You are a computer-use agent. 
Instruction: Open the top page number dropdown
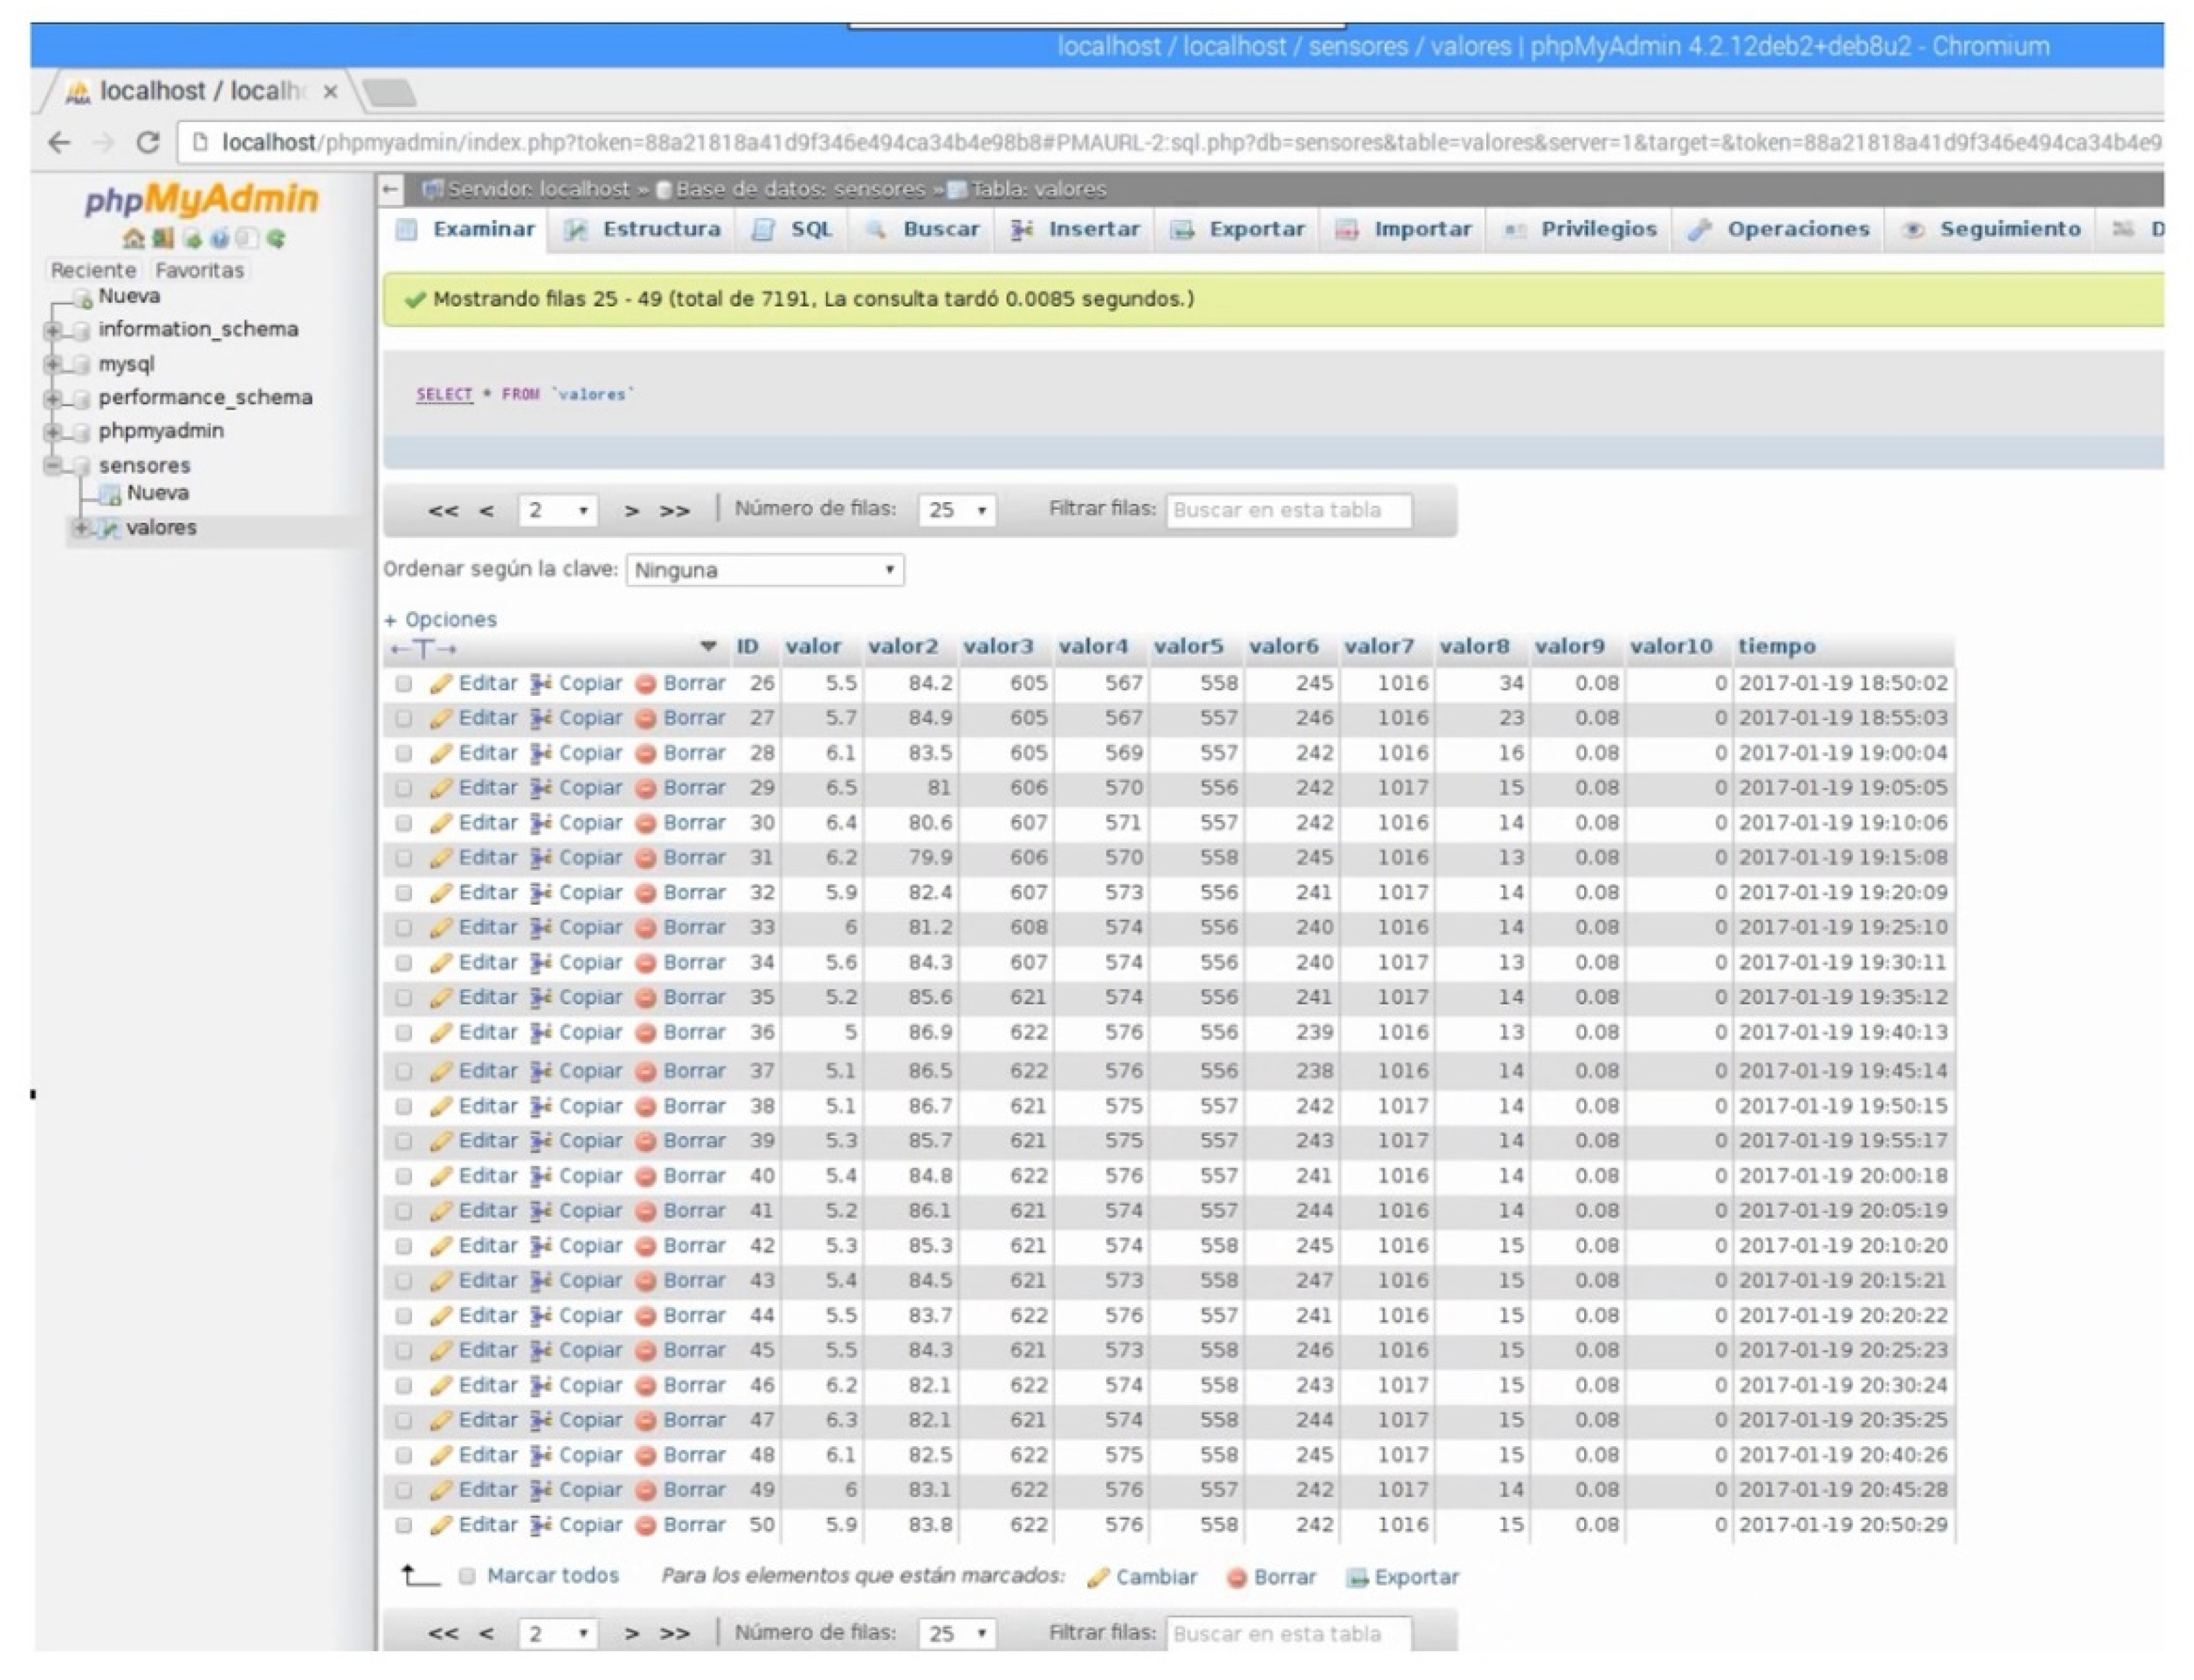pos(557,511)
